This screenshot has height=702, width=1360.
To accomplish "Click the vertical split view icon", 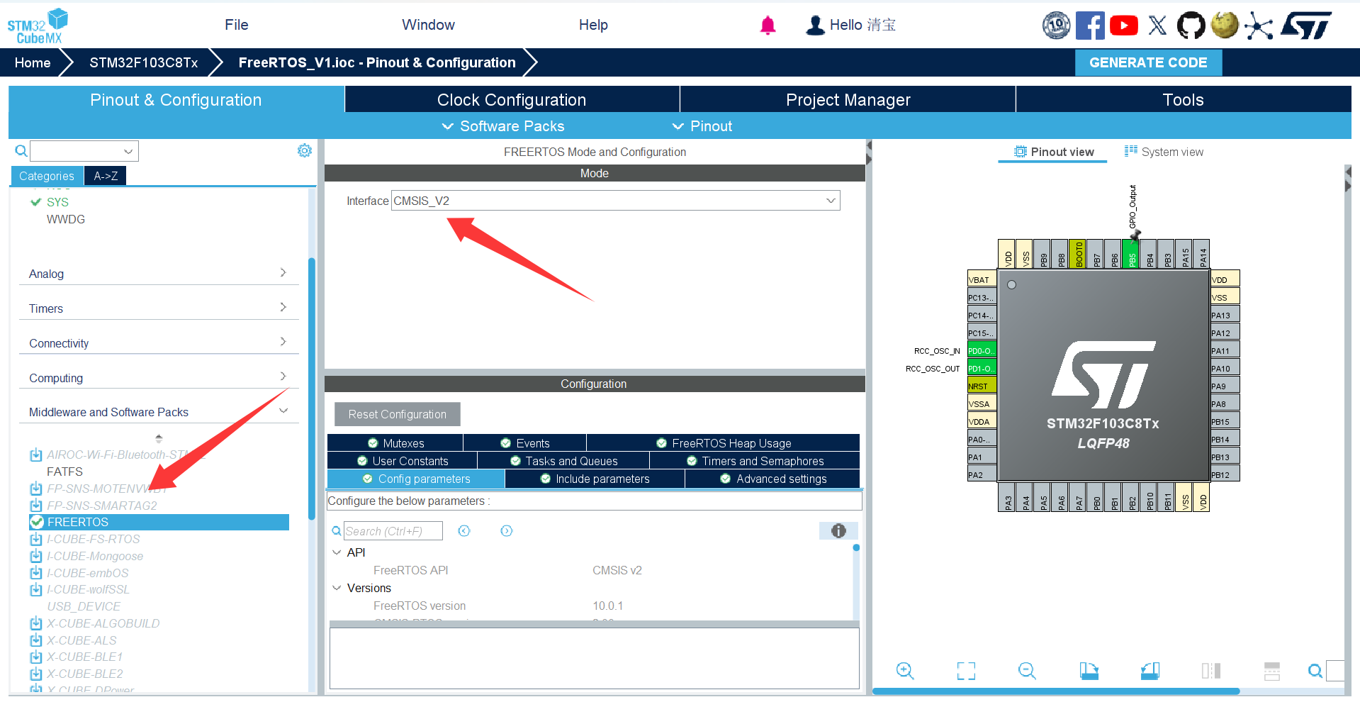I will tap(1211, 671).
